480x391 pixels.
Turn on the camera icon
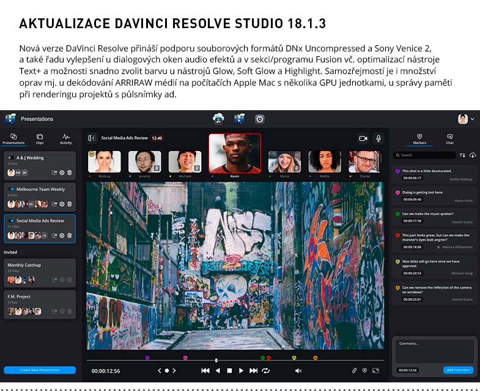[363, 138]
